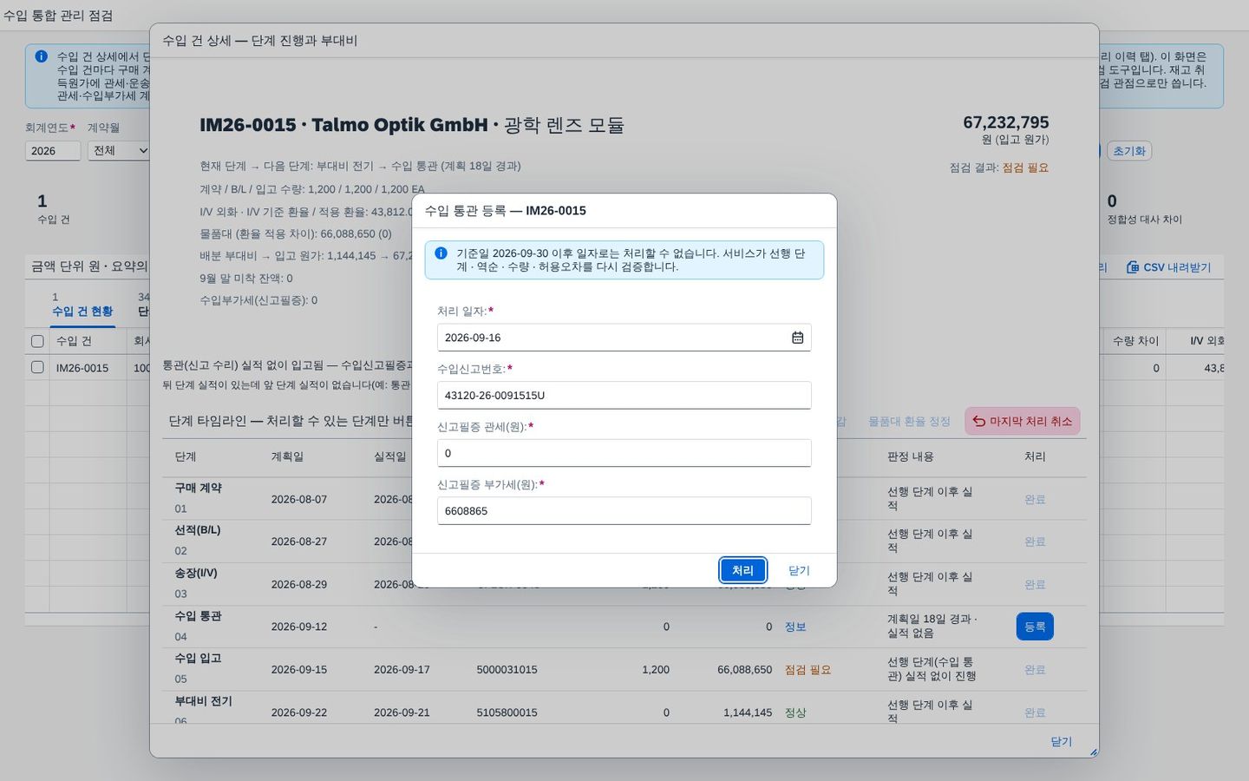Click 닫기 at the bottom of 수입 건 상세
1249x781 pixels.
pos(1062,741)
